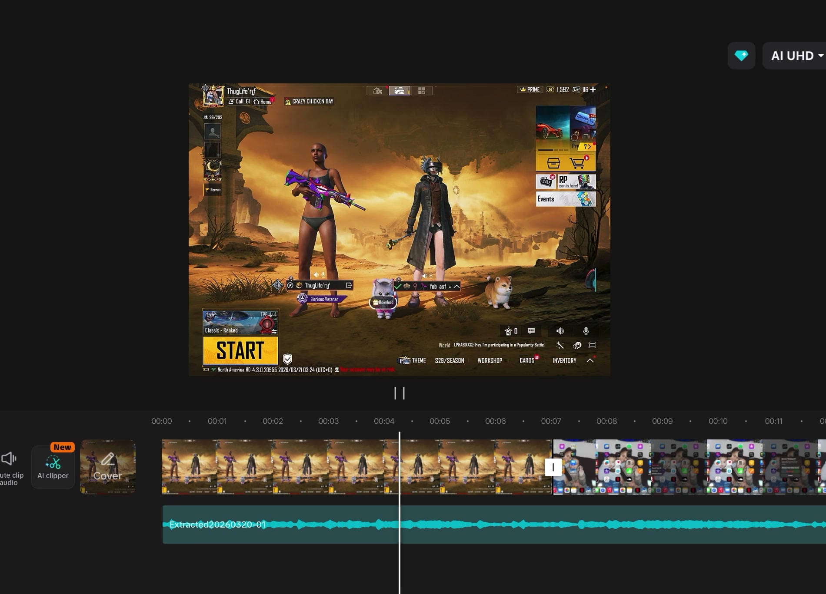
Task: Open the ThugLife'nf profile avatar
Action: point(213,96)
